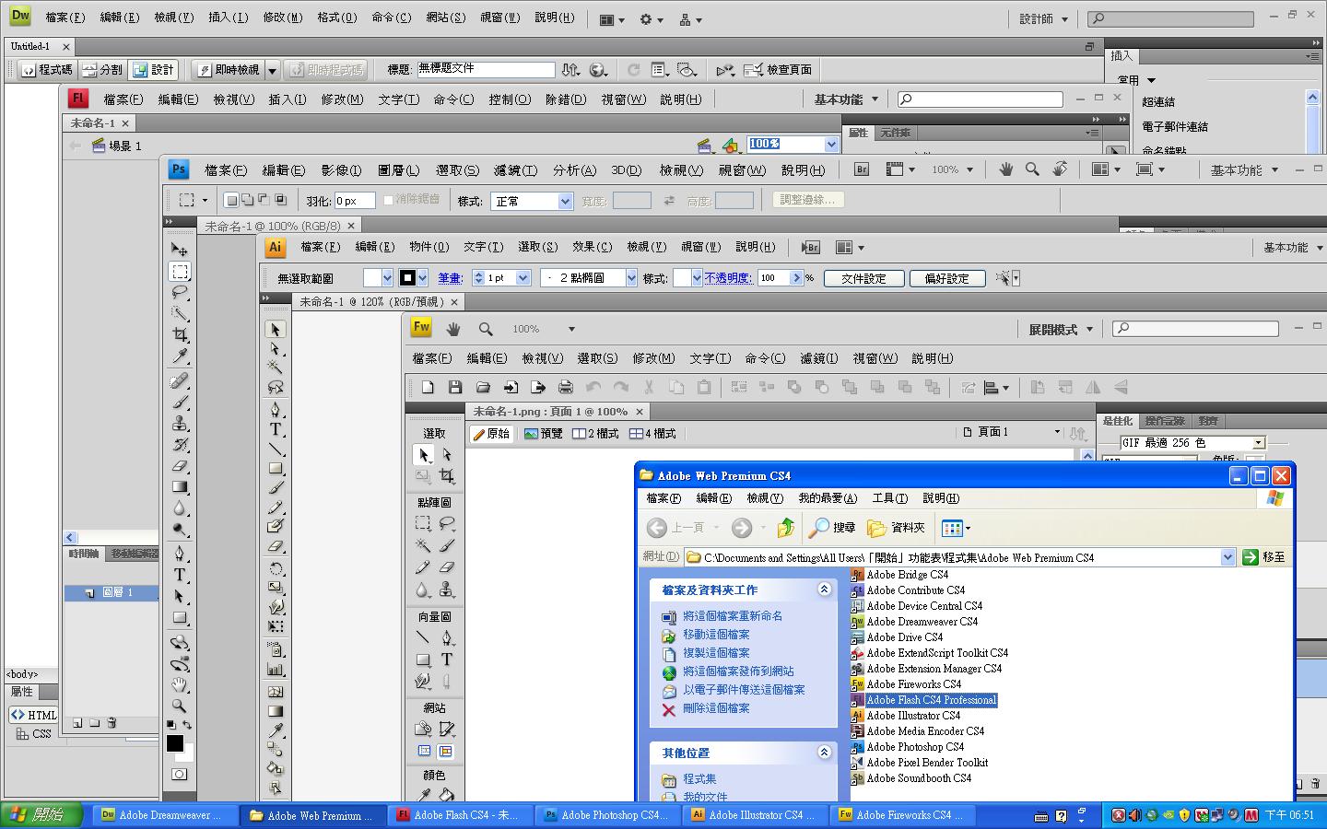Image resolution: width=1327 pixels, height=829 pixels.
Task: Toggle Photoshop Quick Mask mode button
Action: point(180,775)
